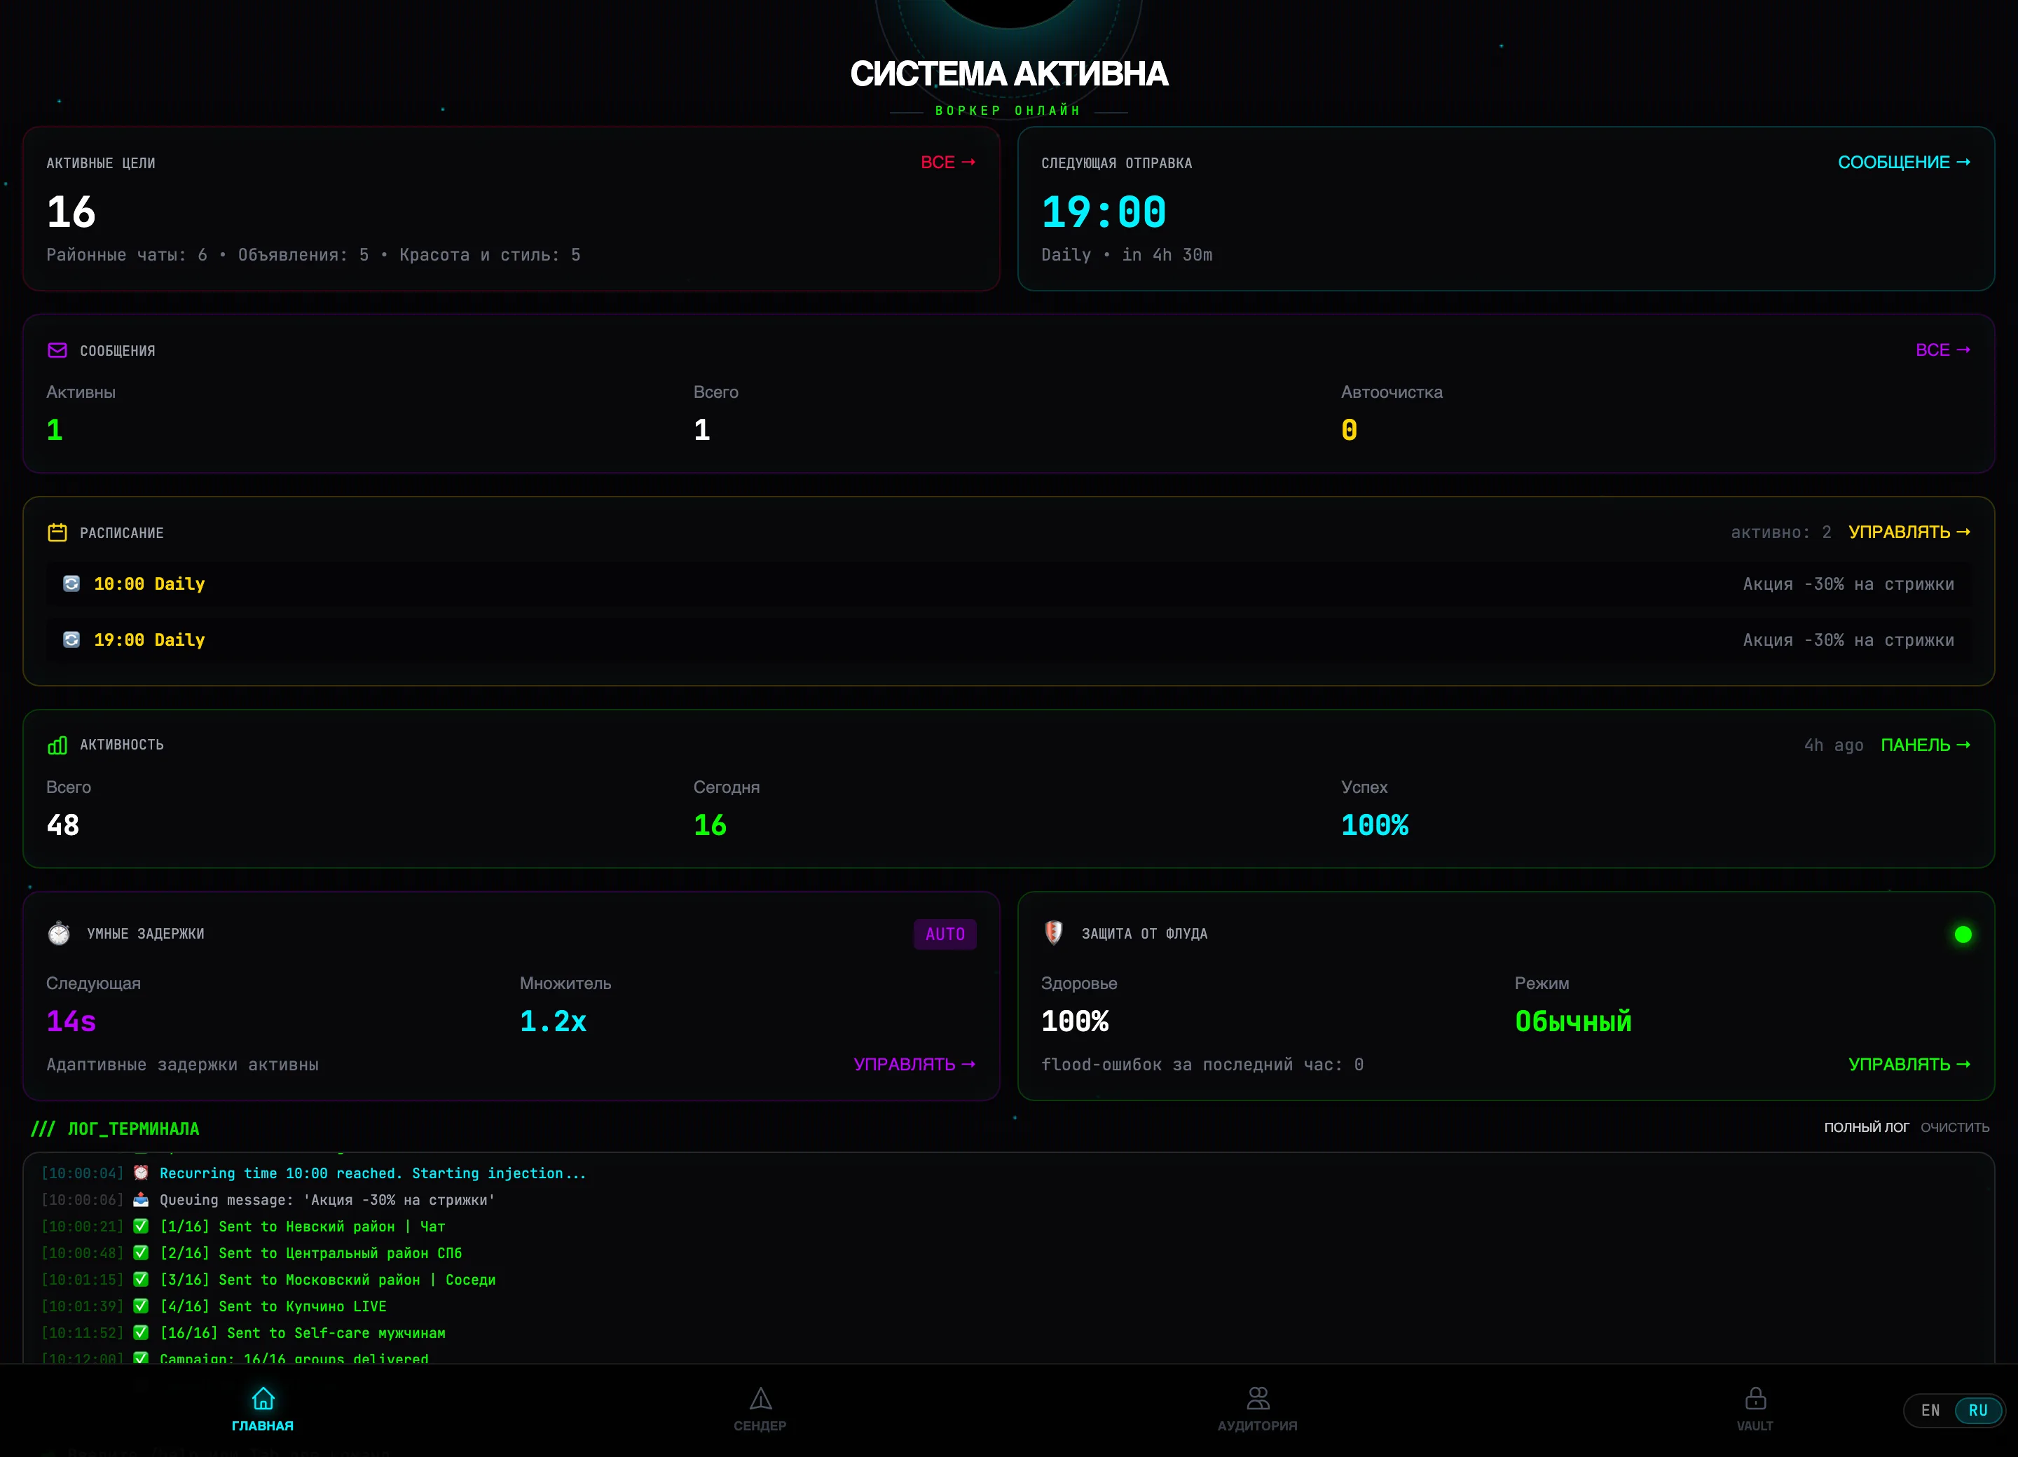Viewport: 2018px width, 1457px height.
Task: Click the Здоровье value 100%
Action: (x=1075, y=1021)
